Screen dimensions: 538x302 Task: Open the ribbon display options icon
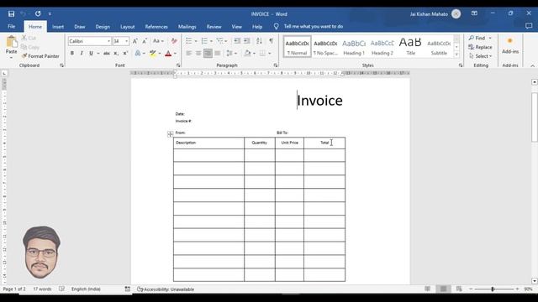[474, 13]
